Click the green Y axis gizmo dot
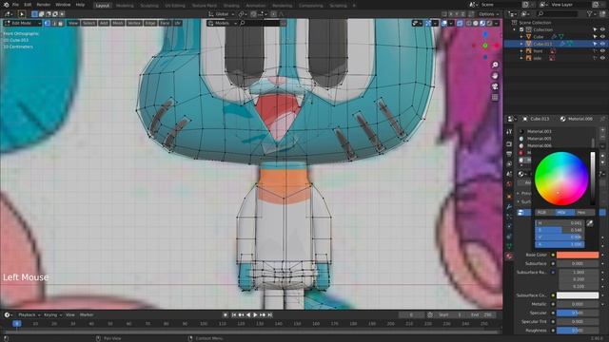Image resolution: width=609 pixels, height=342 pixels. pos(485,46)
